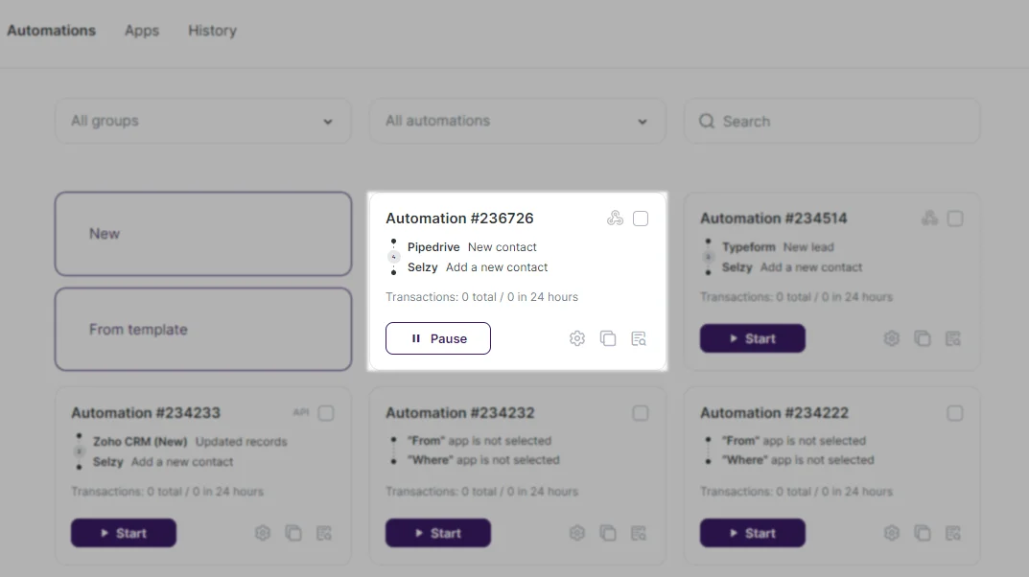Go to the History tab

[212, 31]
